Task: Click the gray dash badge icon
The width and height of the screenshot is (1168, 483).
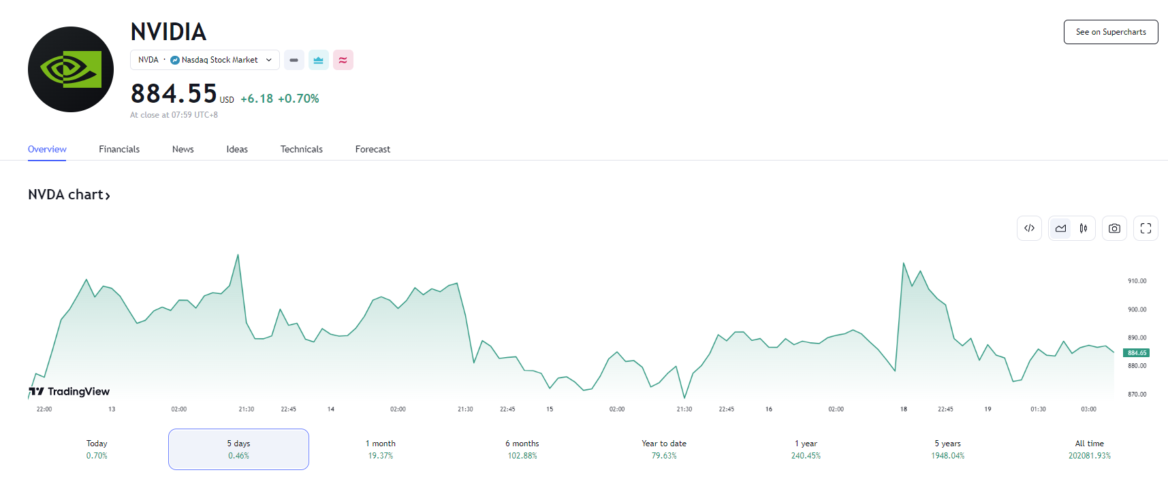Action: (294, 60)
